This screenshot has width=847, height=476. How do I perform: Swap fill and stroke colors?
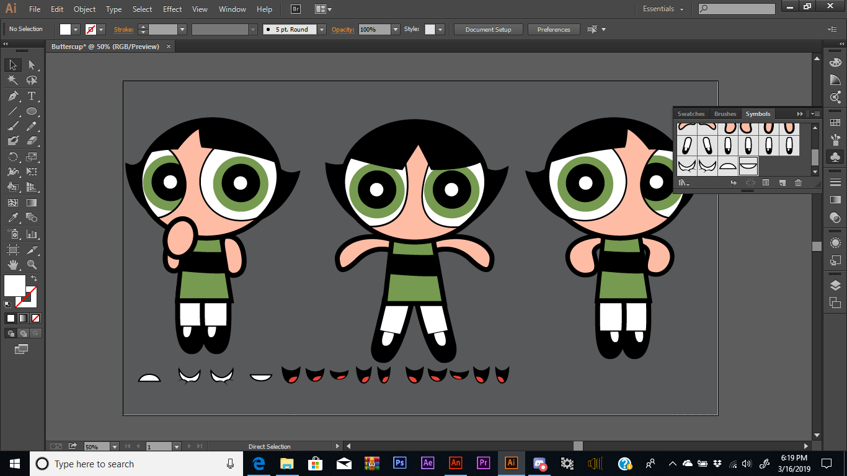[x=34, y=279]
